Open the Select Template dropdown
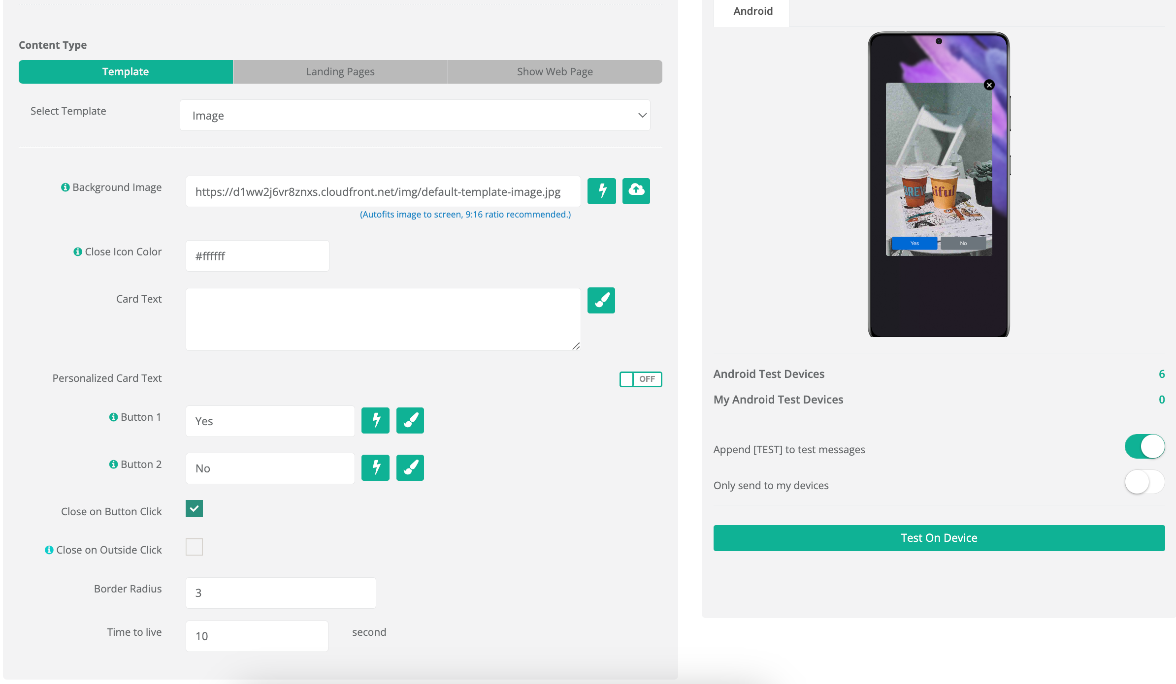This screenshot has width=1176, height=684. point(415,116)
